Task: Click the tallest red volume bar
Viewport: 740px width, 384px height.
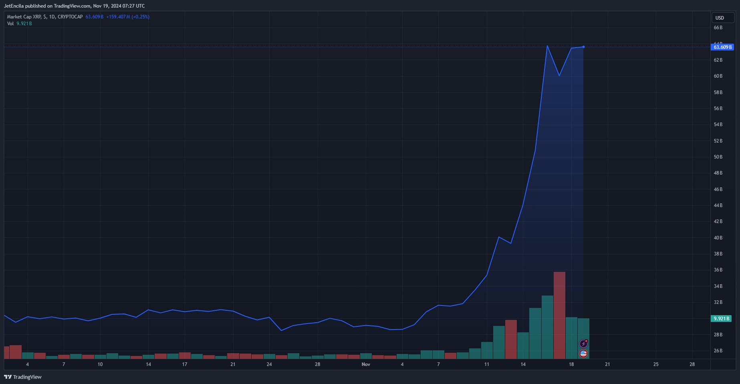Action: coord(559,315)
